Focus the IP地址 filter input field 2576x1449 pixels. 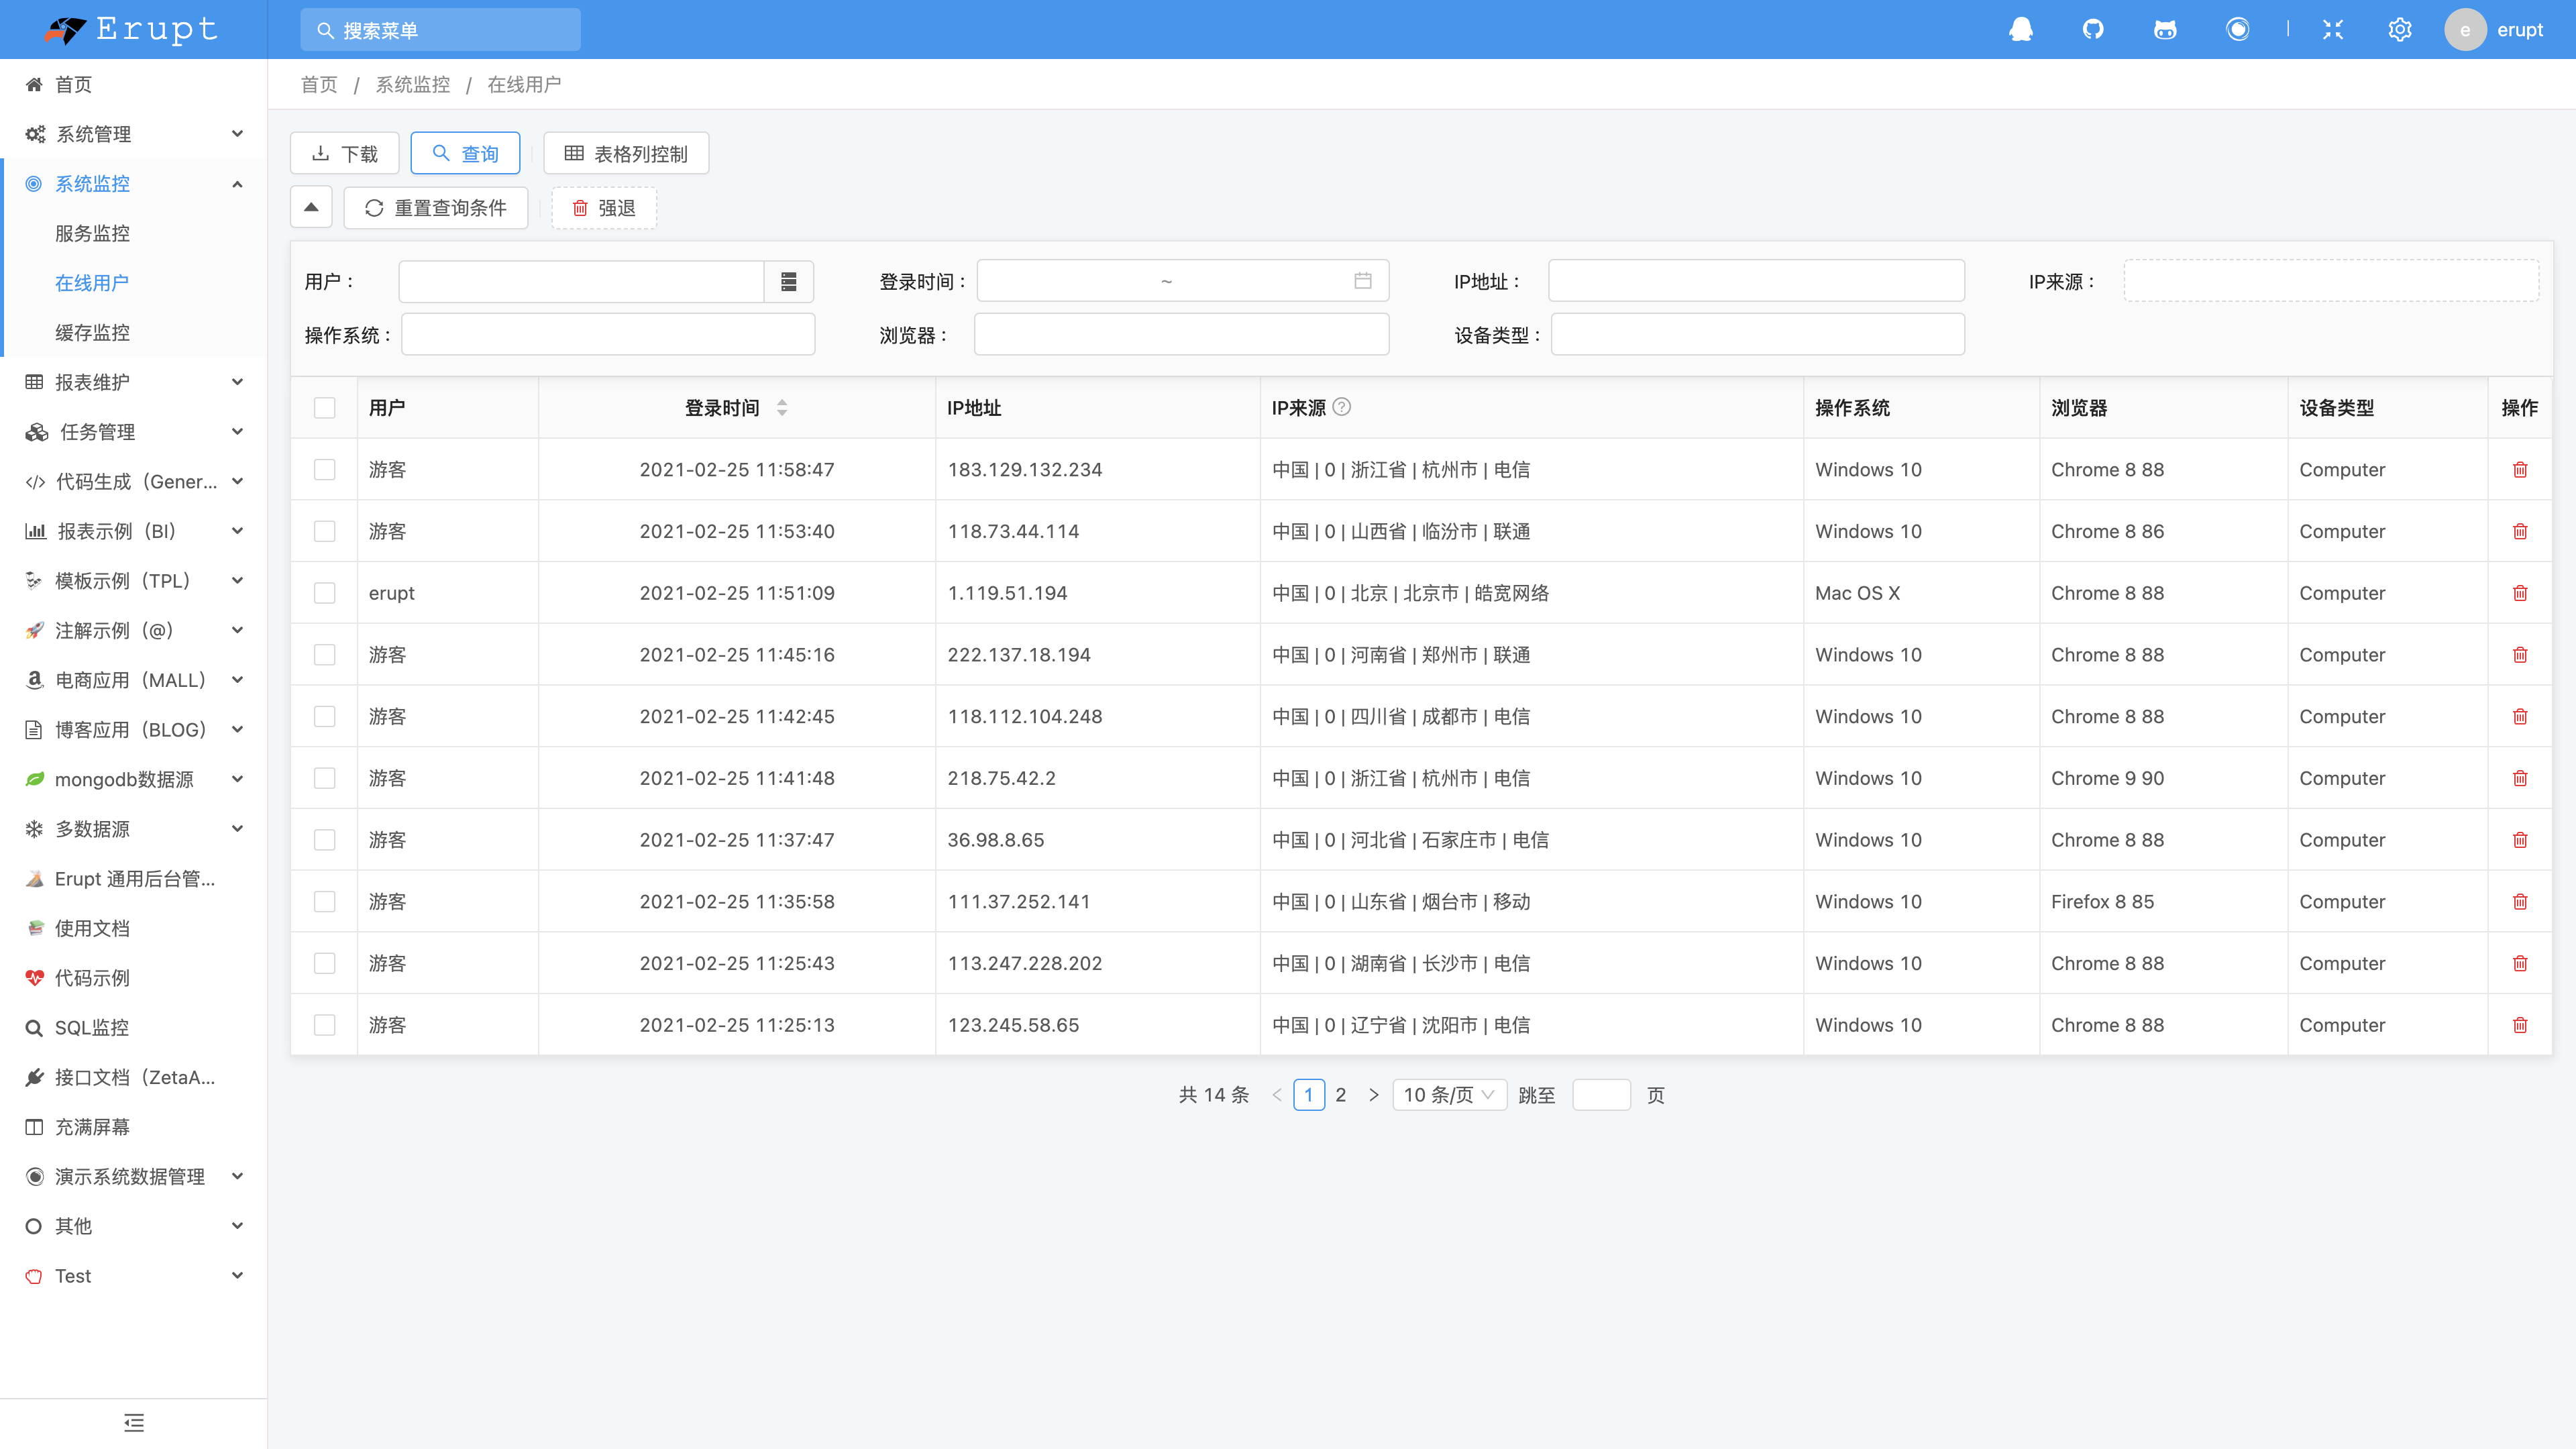click(1756, 282)
